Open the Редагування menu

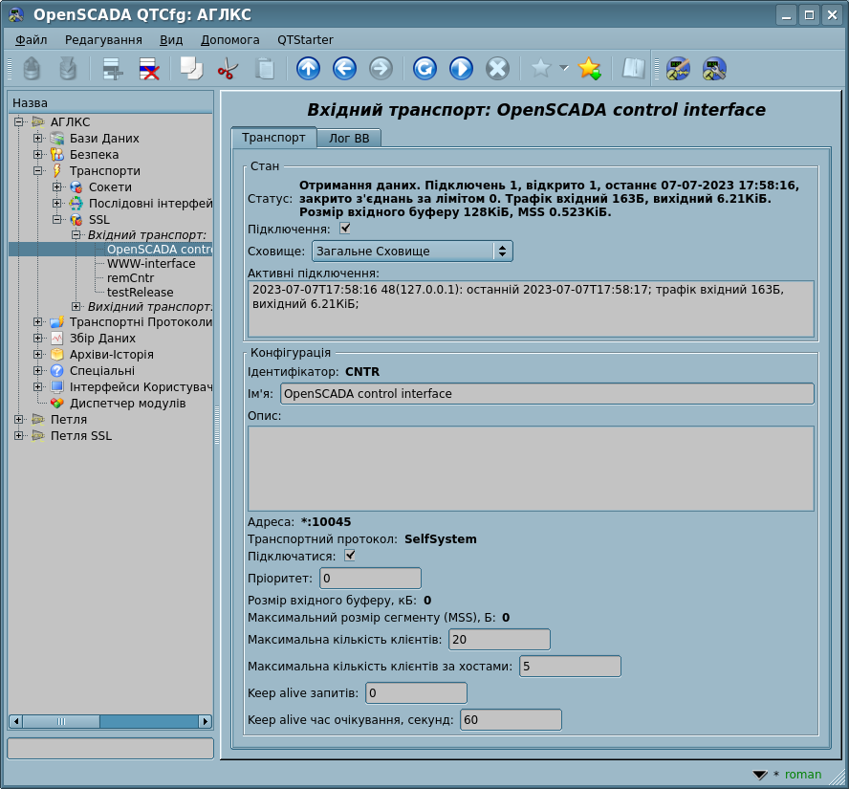point(103,40)
